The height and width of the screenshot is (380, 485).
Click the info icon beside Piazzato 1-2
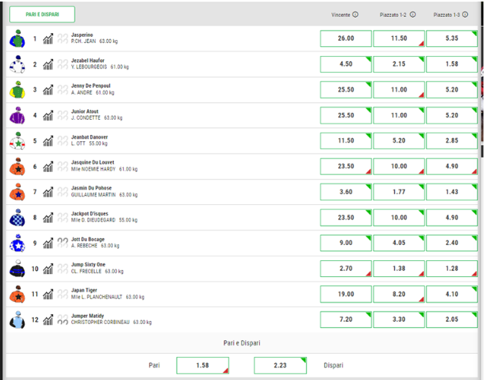[x=413, y=15]
